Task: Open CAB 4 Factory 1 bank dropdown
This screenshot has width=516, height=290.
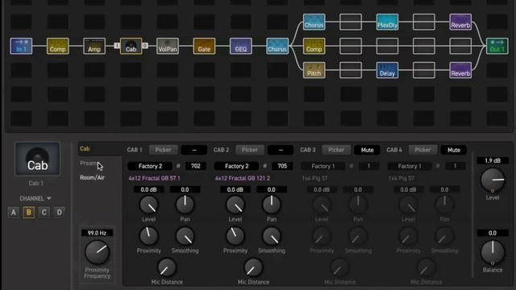Action: point(410,166)
